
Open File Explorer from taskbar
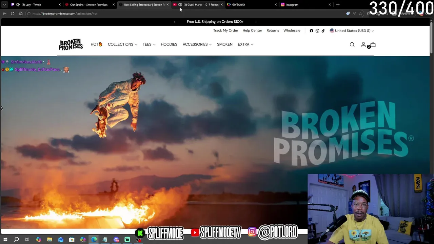pos(50,240)
